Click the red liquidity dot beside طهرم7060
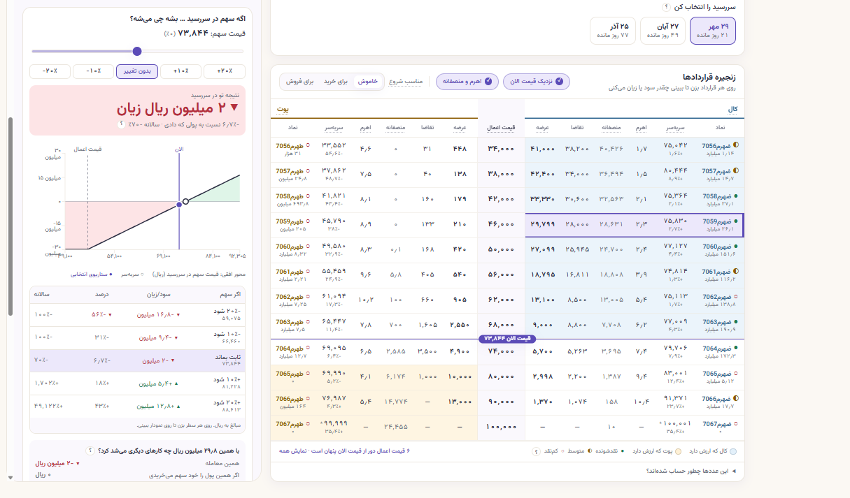 click(308, 247)
